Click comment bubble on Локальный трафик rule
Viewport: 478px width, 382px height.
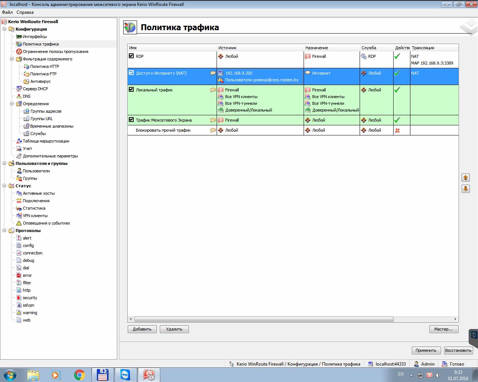[x=213, y=90]
